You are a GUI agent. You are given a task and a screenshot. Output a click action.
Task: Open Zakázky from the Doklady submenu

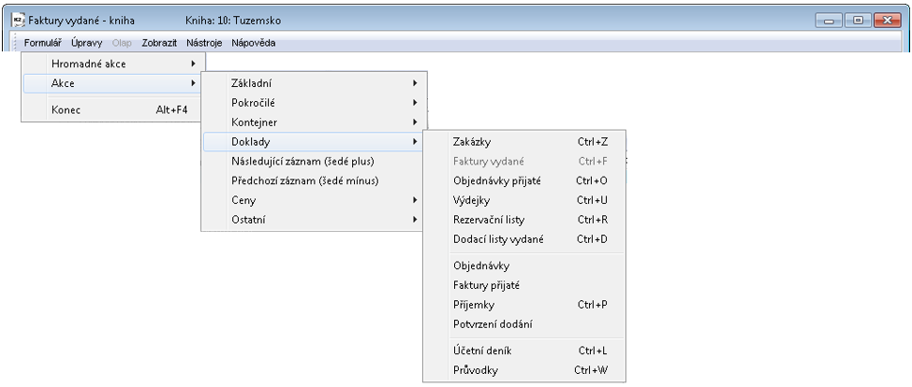click(x=472, y=142)
